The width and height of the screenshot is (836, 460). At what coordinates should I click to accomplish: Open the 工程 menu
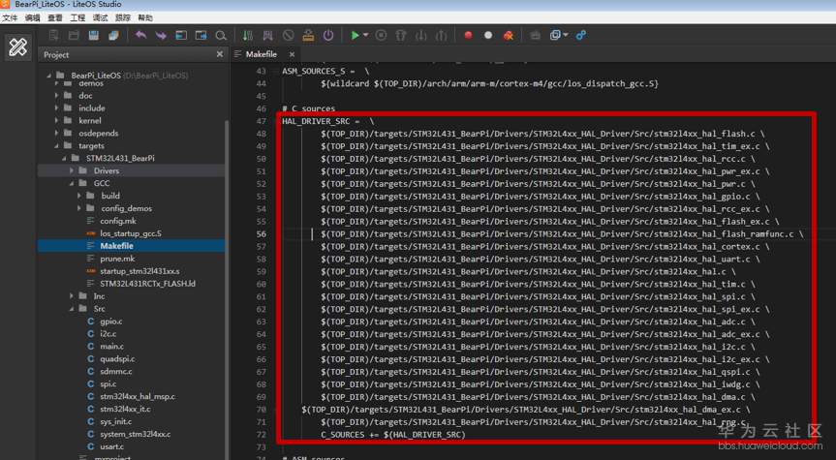[77, 17]
